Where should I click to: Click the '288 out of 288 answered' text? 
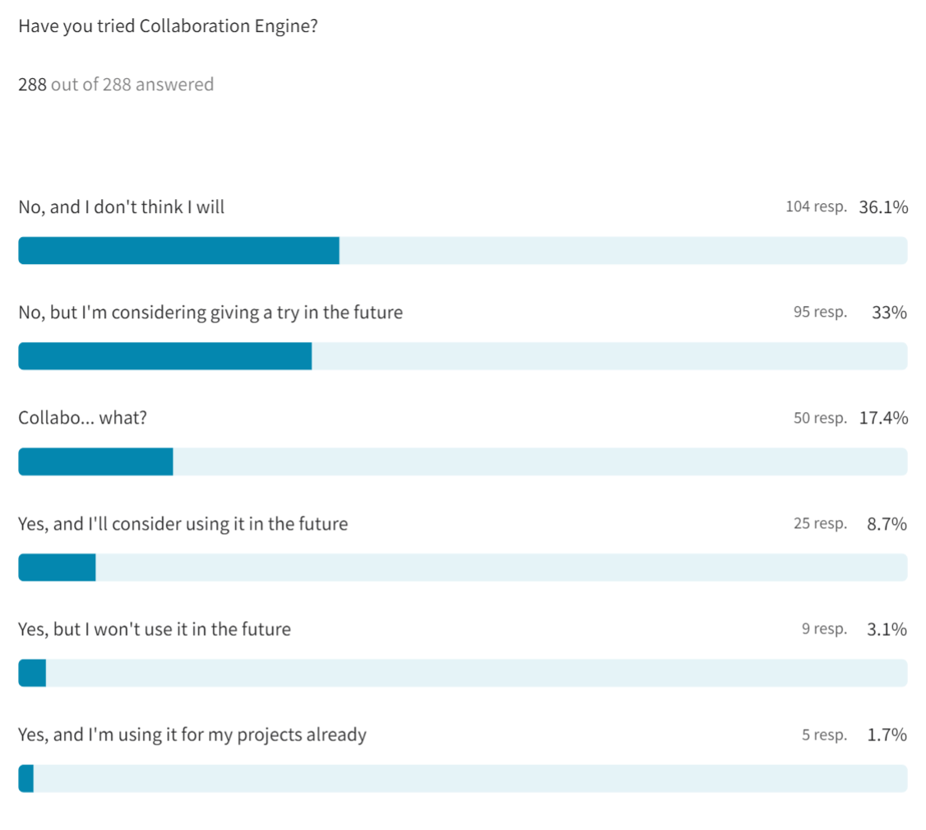click(x=116, y=84)
